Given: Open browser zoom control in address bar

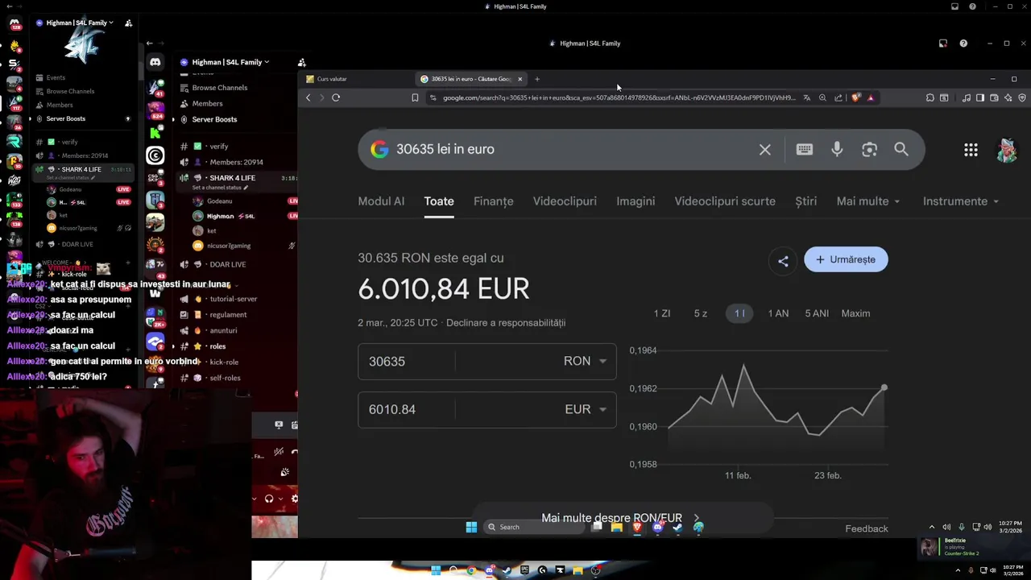Looking at the screenshot, I should click(822, 97).
